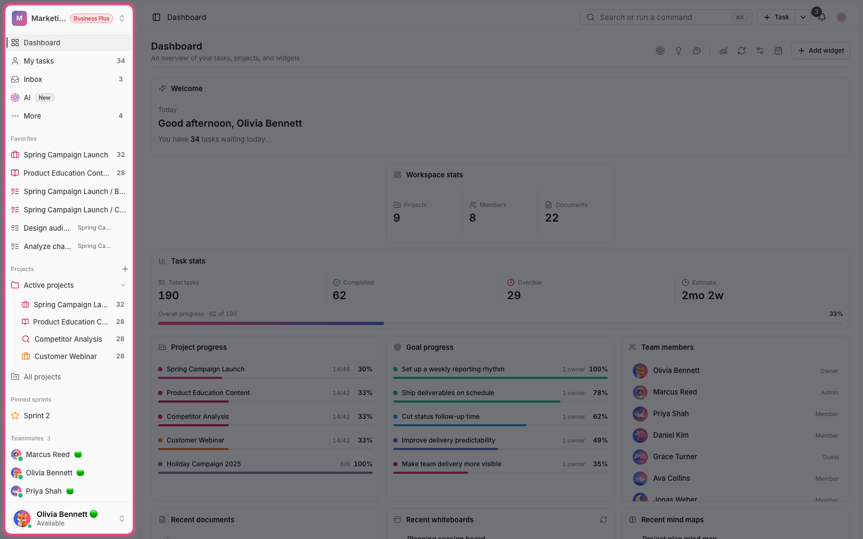Open the dropdown arrow next to the Task button
The height and width of the screenshot is (539, 863).
tap(803, 17)
